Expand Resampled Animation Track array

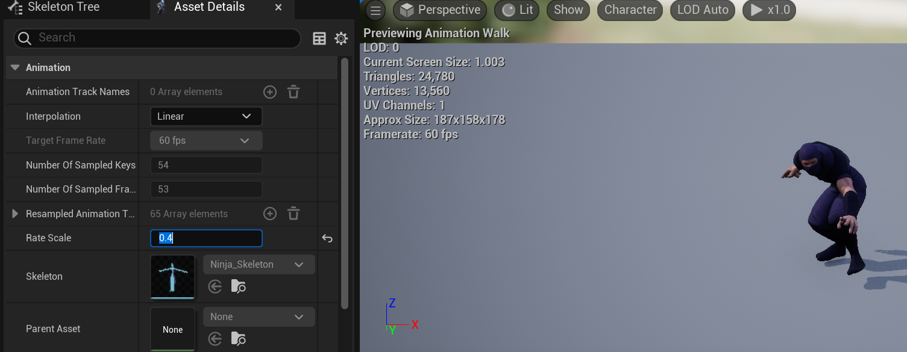coord(15,214)
